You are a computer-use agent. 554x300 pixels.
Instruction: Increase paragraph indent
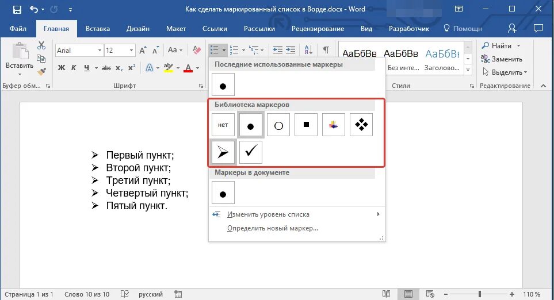coord(291,50)
